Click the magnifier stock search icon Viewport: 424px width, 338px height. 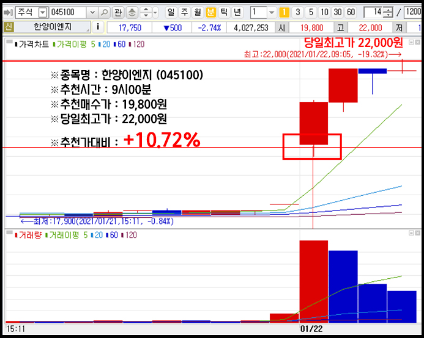pos(104,12)
